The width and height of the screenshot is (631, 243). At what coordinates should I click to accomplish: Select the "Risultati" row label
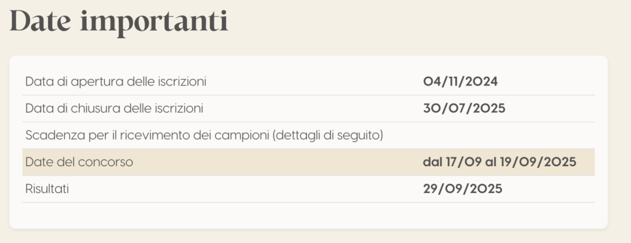47,189
